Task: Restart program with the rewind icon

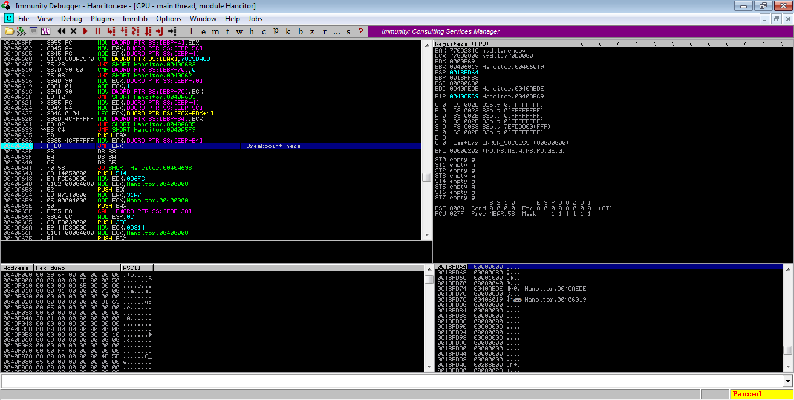Action: tap(62, 31)
